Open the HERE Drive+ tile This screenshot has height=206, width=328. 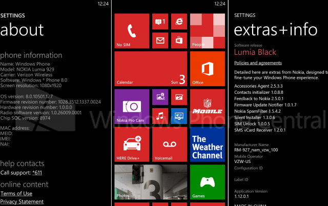coord(132,145)
